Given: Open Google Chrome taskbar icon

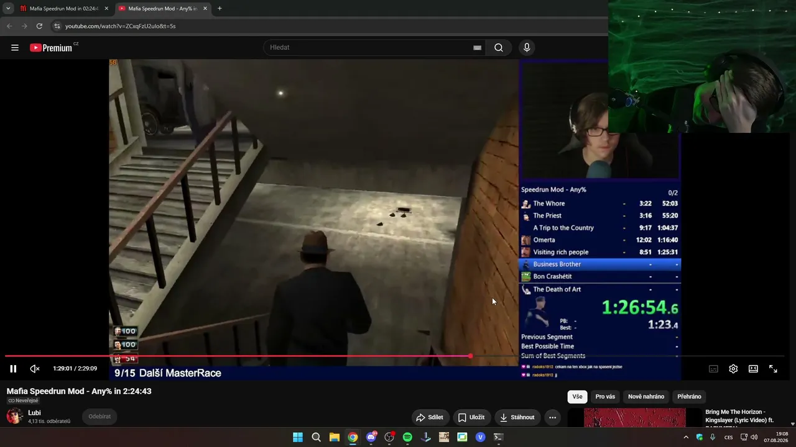Looking at the screenshot, I should (353, 437).
